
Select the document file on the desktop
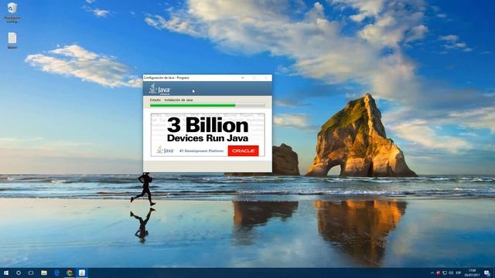[x=12, y=40]
